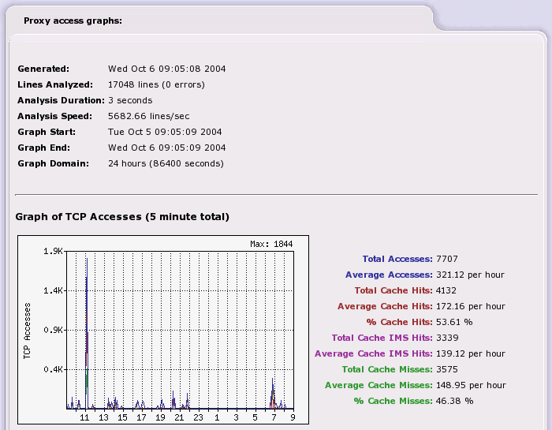Click the 'Analysis Duration:' label
The image size is (552, 430).
pyautogui.click(x=62, y=100)
